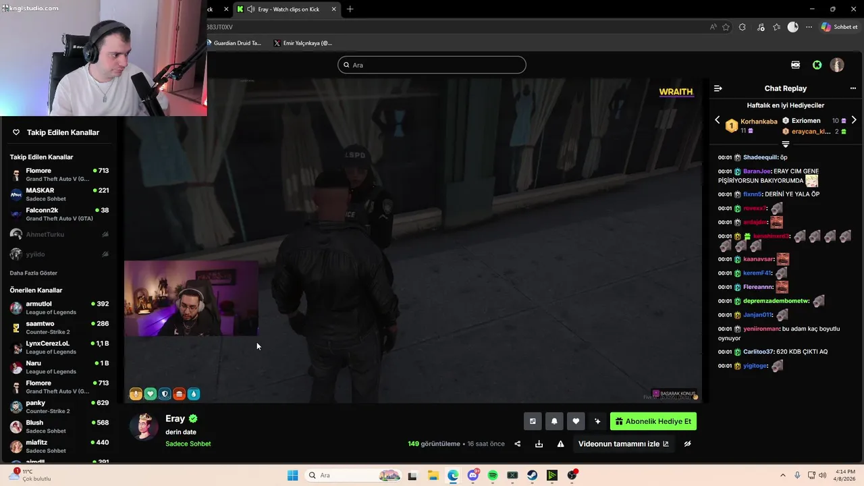Open browser extensions puzzle icon

tap(742, 27)
